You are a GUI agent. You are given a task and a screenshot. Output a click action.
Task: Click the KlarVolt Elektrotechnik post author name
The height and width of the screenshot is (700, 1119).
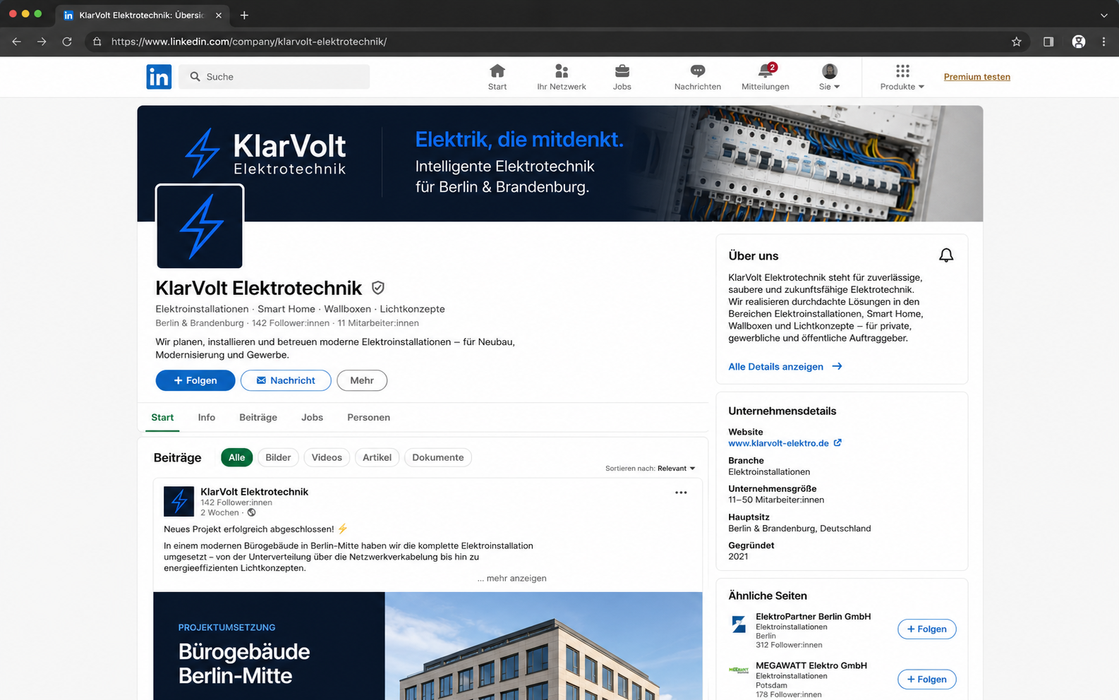coord(254,492)
